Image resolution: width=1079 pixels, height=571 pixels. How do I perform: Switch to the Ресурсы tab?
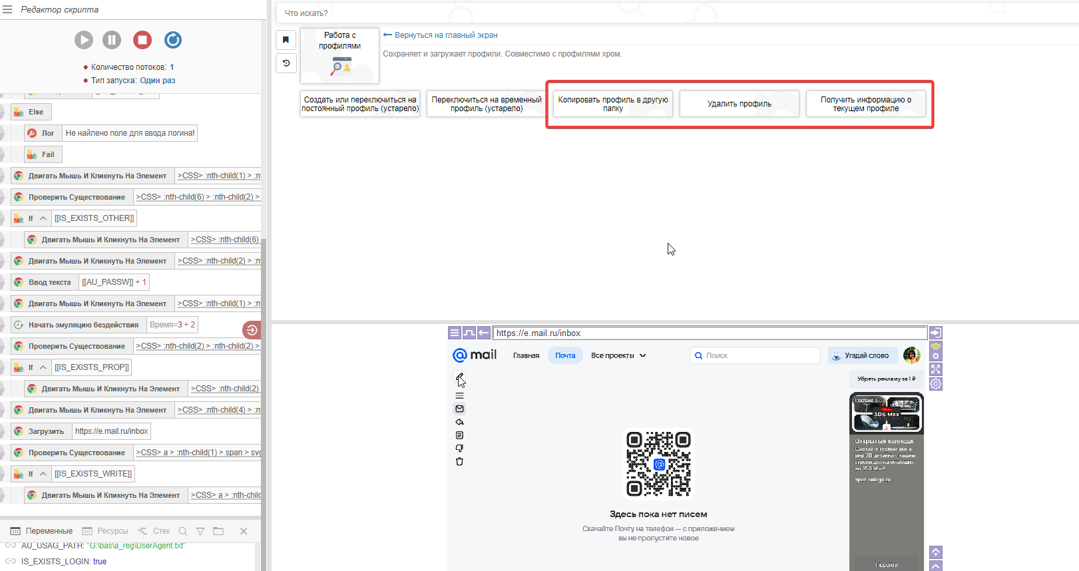[105, 531]
